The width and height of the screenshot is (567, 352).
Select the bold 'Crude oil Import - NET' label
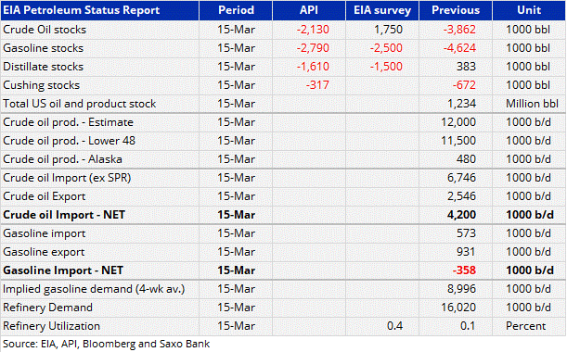[64, 215]
